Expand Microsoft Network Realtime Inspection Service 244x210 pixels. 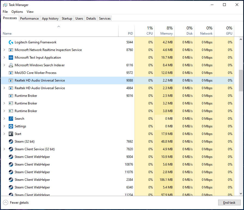pyautogui.click(x=4, y=50)
